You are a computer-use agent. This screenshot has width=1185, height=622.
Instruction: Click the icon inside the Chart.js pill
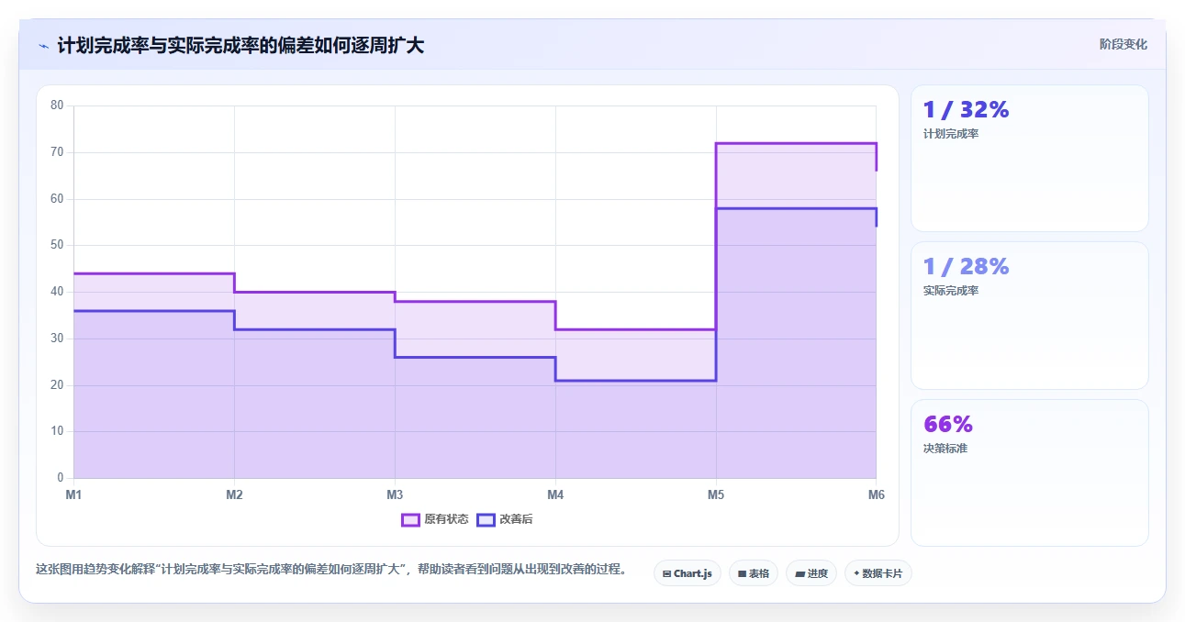point(666,574)
